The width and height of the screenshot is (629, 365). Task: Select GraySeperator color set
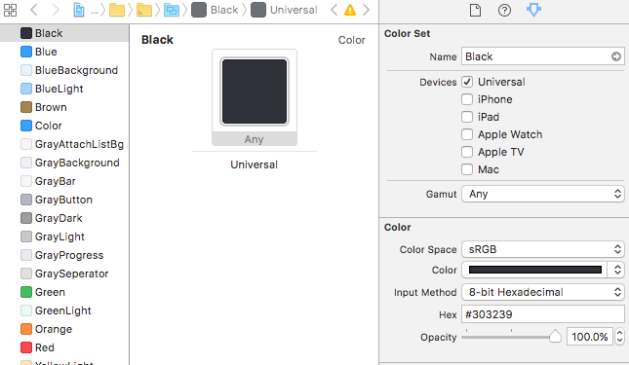pos(64,274)
